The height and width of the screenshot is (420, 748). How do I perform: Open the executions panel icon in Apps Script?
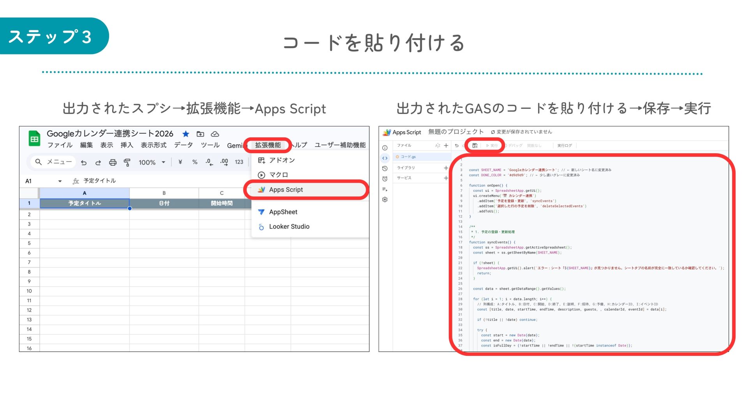coord(385,190)
